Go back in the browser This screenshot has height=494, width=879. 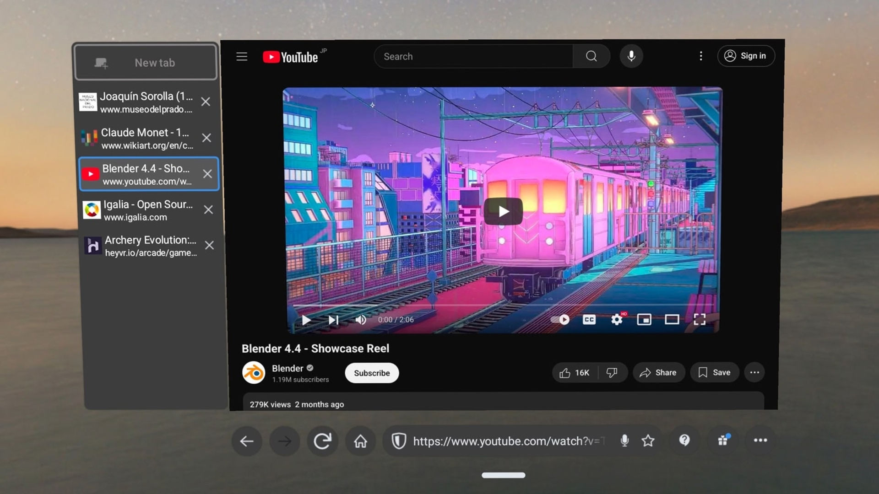point(247,441)
